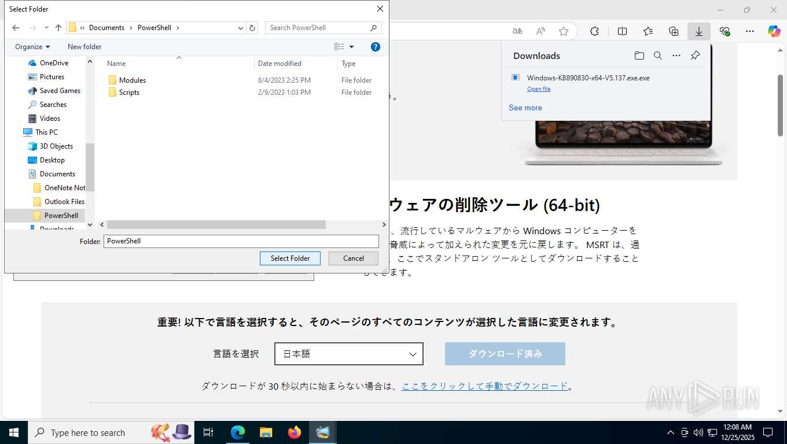Viewport: 787px width, 444px height.
Task: Open File Explorer from taskbar
Action: [x=266, y=432]
